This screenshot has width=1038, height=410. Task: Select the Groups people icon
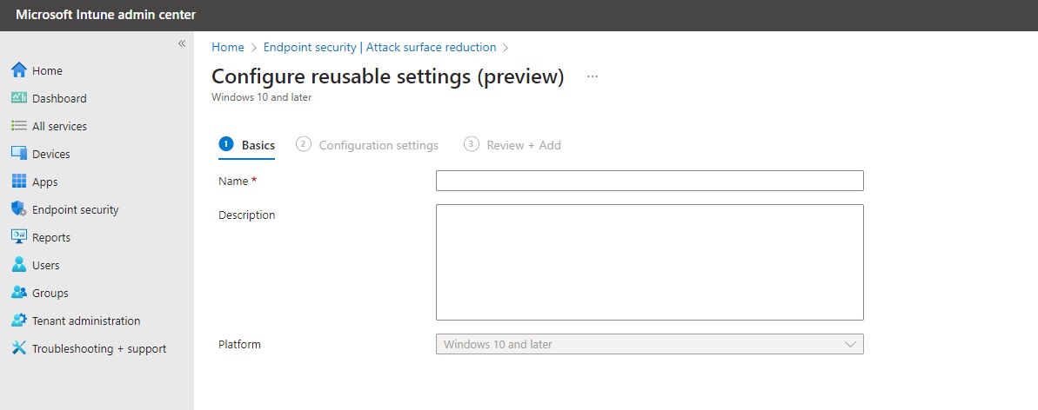click(19, 292)
